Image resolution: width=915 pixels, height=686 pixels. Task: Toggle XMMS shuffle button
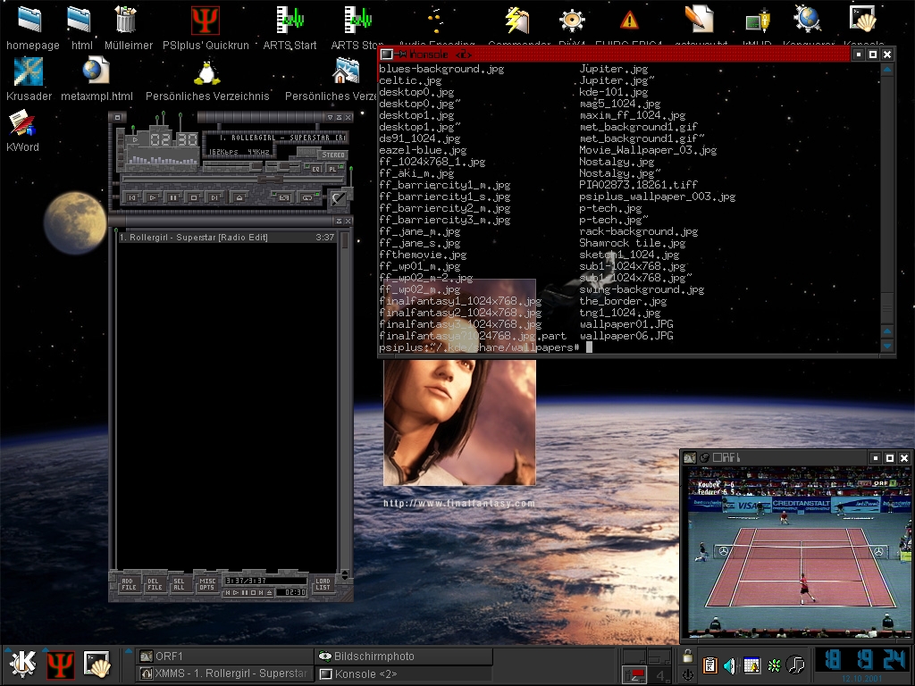click(284, 197)
